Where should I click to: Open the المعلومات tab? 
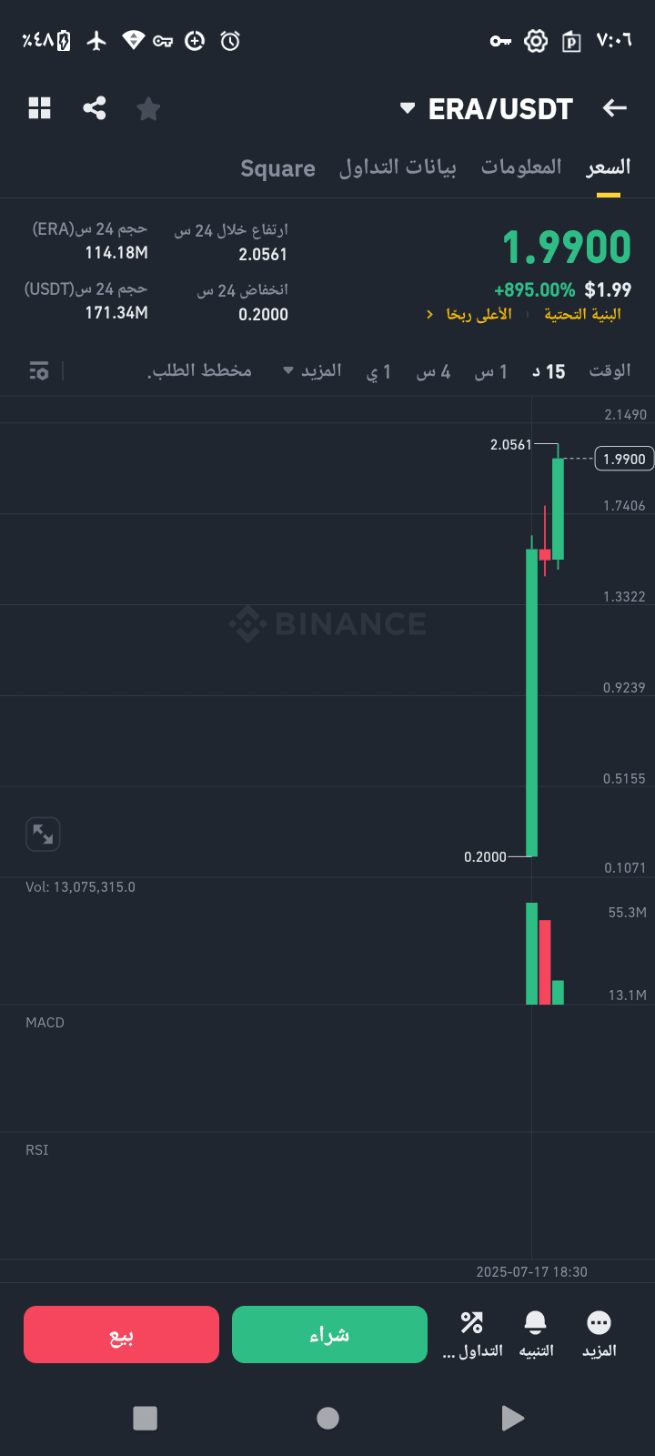click(x=521, y=167)
